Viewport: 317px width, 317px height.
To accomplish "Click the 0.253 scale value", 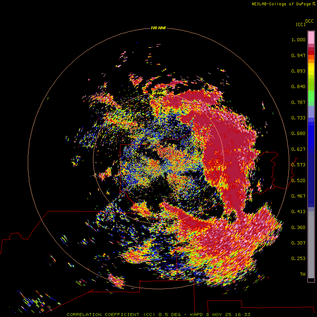I will pos(298,259).
